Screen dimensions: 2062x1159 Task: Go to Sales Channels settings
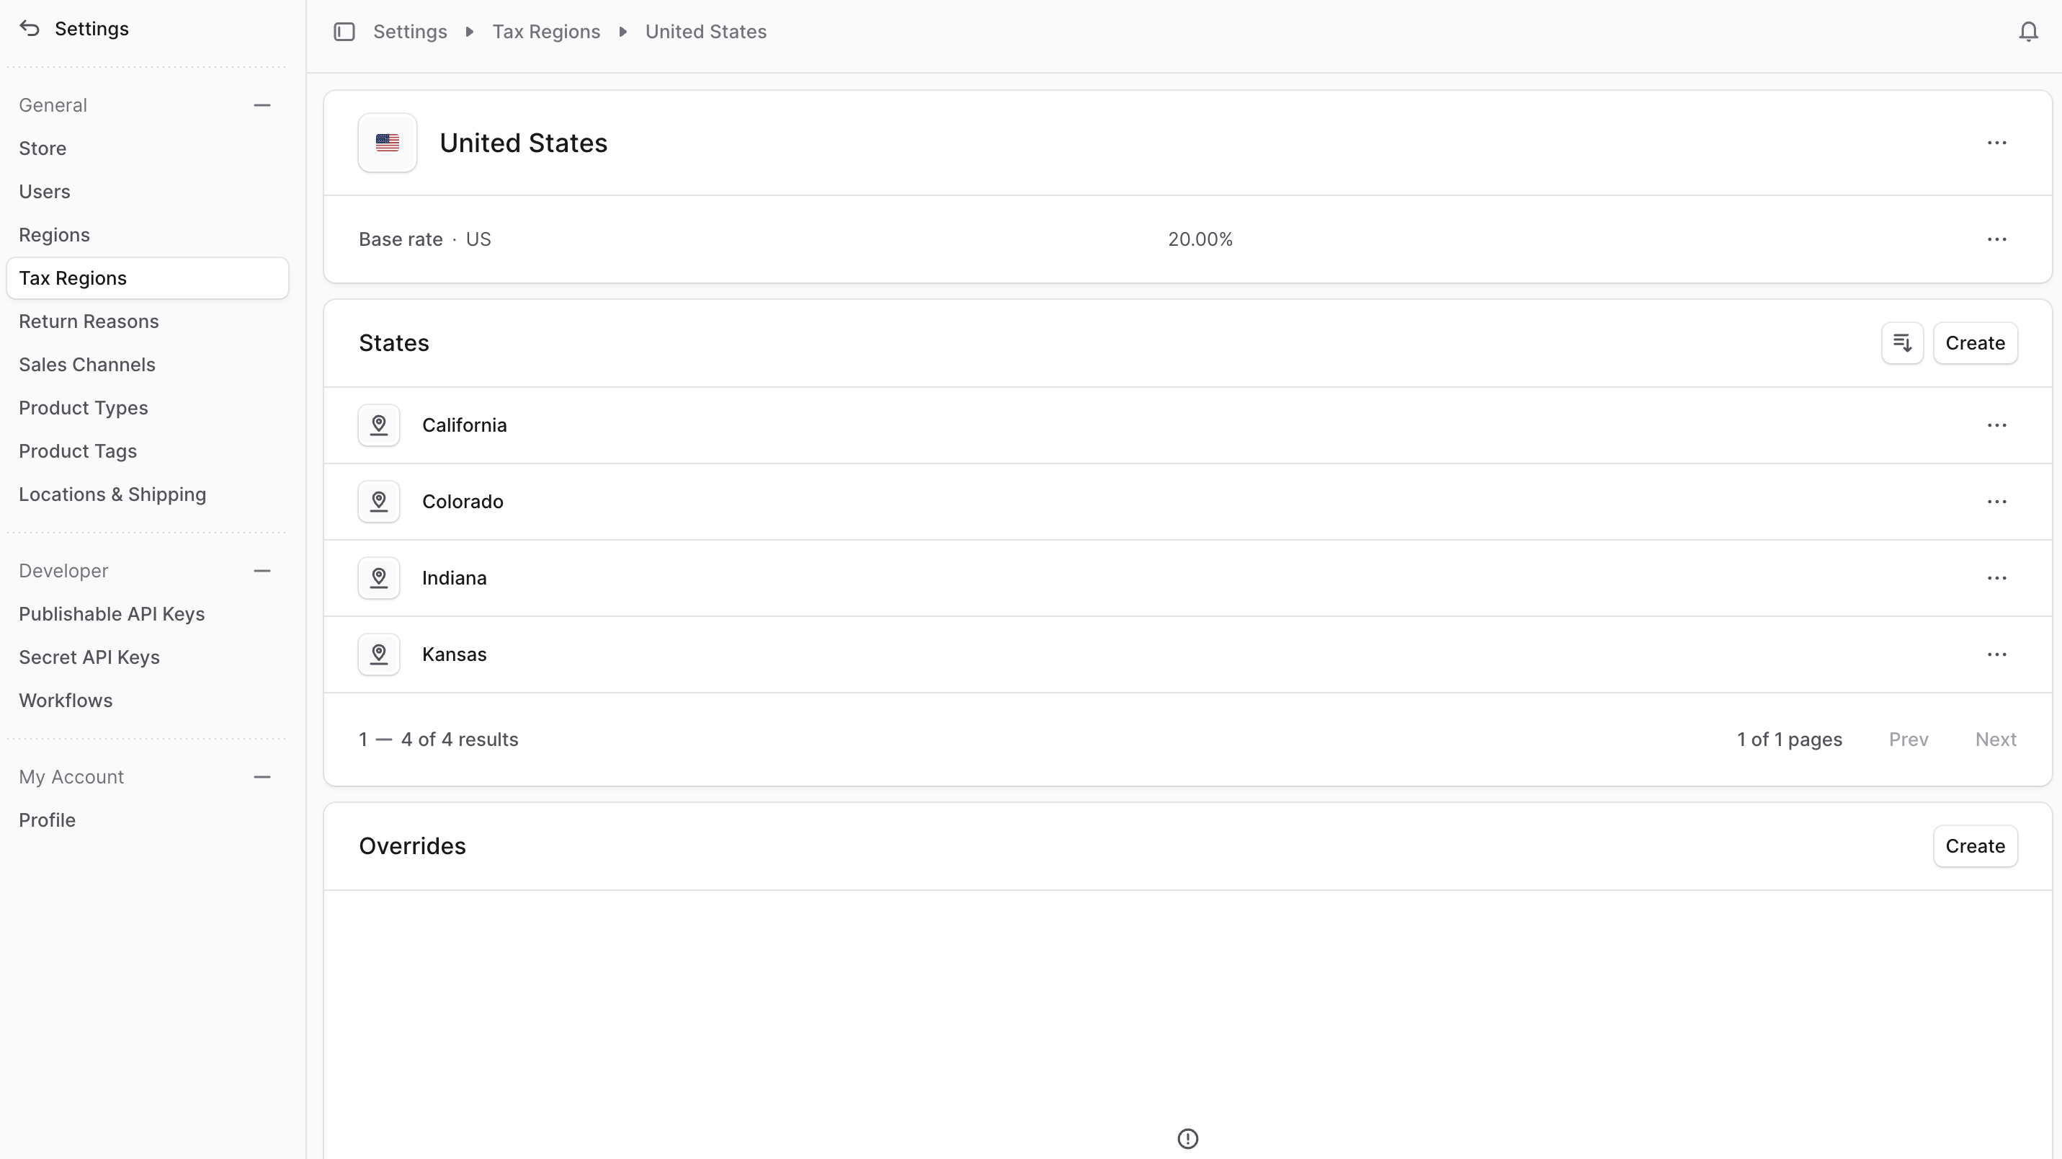[x=87, y=365]
